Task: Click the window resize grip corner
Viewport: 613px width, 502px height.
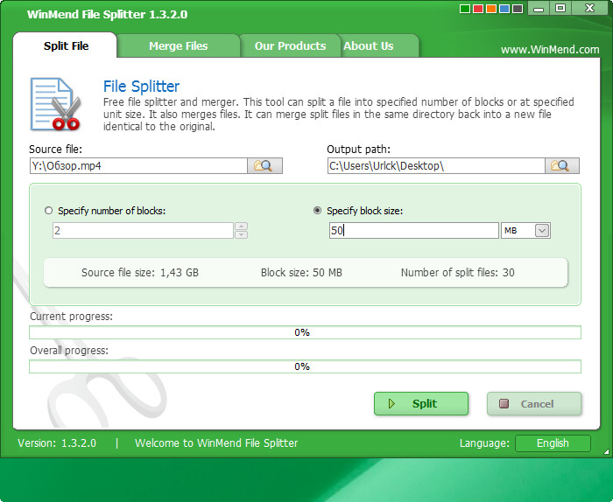Action: [x=606, y=451]
